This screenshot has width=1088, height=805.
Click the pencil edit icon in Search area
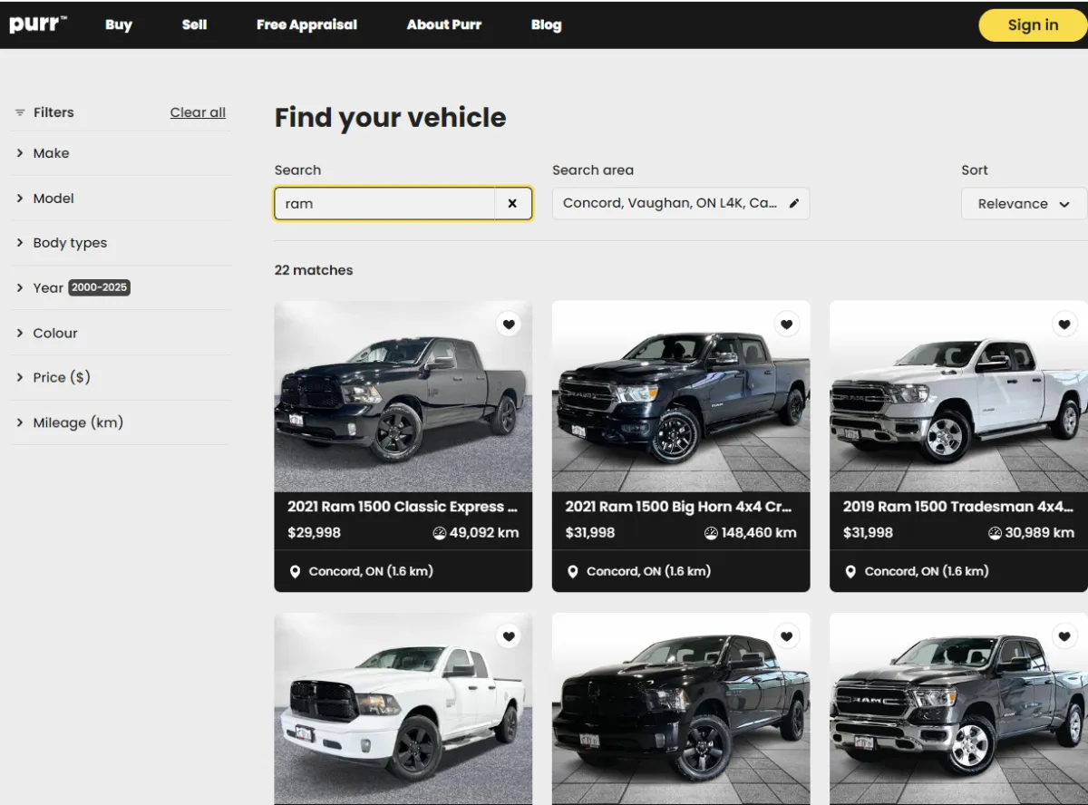pyautogui.click(x=794, y=203)
